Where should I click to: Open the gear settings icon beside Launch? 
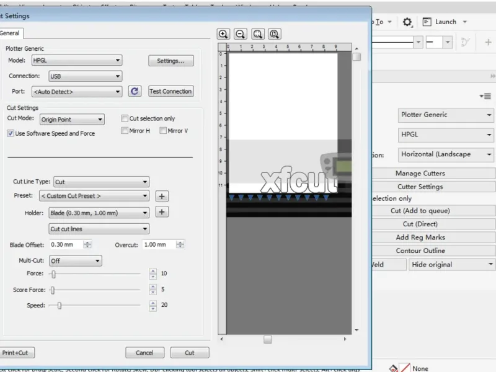[x=407, y=22]
